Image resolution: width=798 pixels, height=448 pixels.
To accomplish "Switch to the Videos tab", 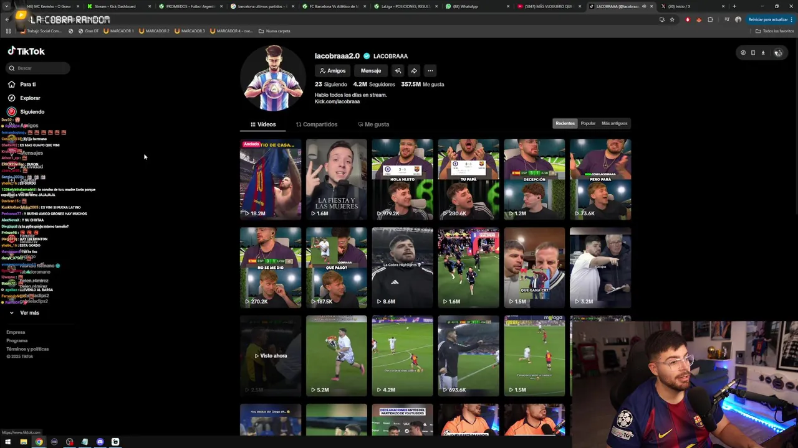I will pyautogui.click(x=263, y=124).
